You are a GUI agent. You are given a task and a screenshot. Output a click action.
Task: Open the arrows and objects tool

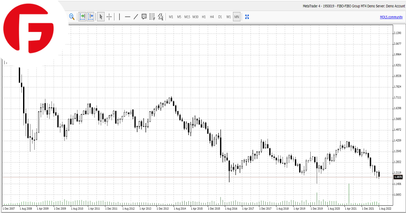(x=161, y=17)
